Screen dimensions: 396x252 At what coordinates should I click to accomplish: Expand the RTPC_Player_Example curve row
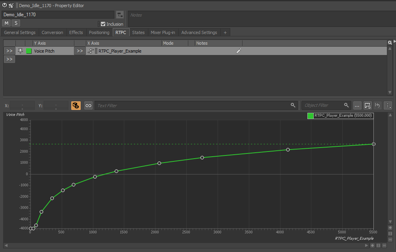80,51
